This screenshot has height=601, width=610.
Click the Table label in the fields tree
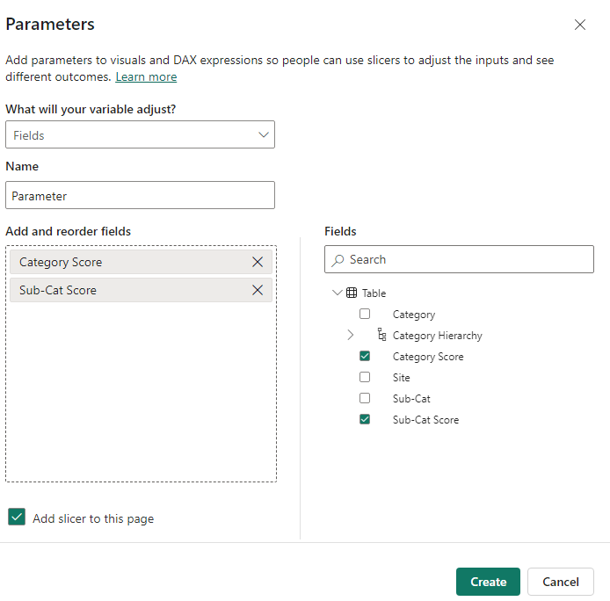(x=374, y=293)
